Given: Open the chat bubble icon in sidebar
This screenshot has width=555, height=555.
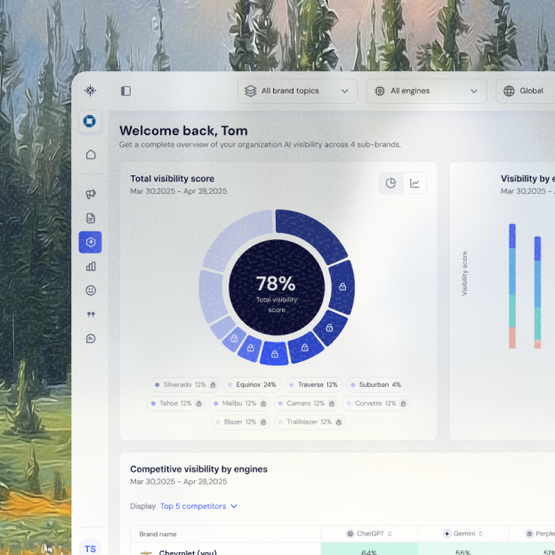Looking at the screenshot, I should click(91, 338).
